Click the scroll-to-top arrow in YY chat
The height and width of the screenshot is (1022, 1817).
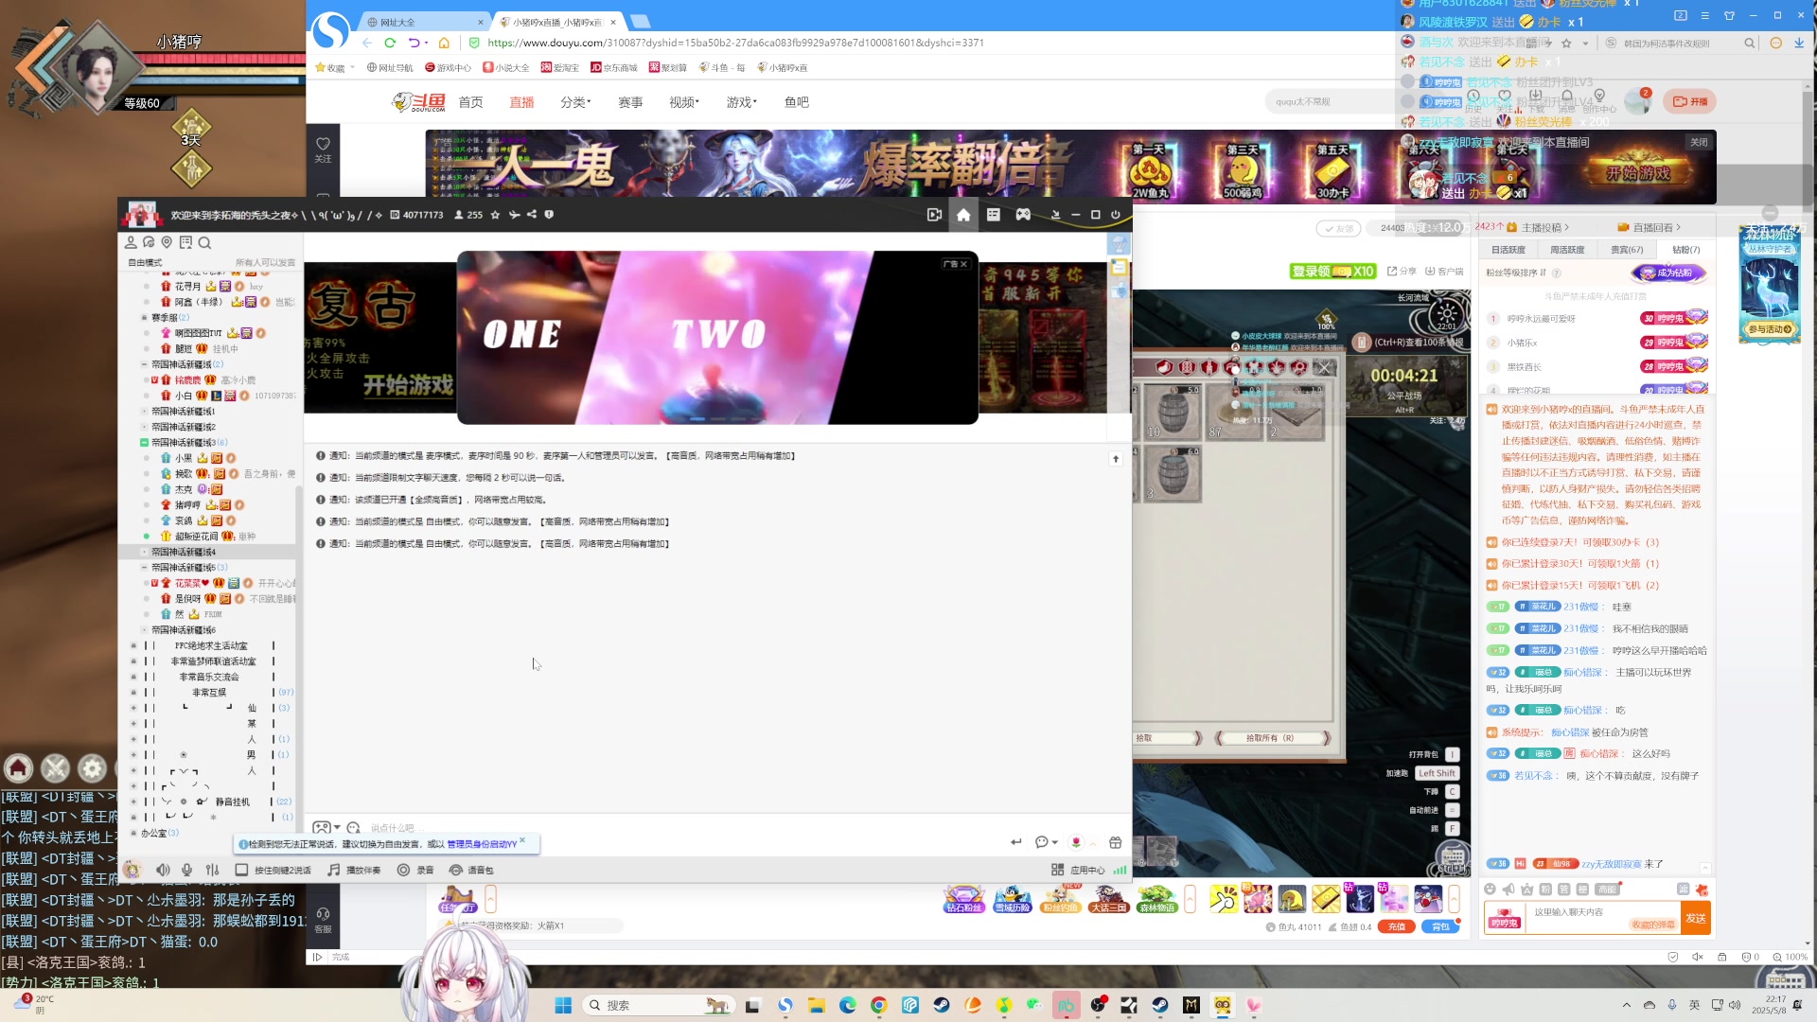click(1116, 459)
